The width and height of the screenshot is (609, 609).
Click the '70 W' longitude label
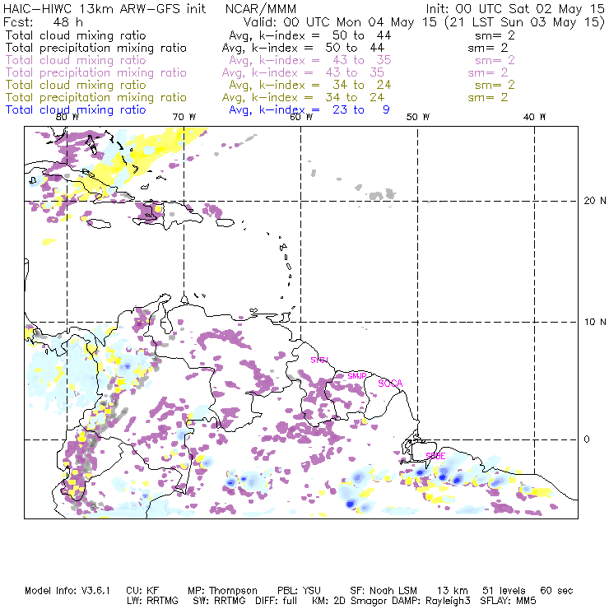point(184,117)
